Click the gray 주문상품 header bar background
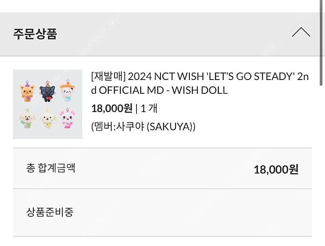 click(162, 34)
